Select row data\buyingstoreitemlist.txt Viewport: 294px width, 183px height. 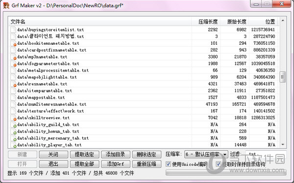click(x=144, y=29)
